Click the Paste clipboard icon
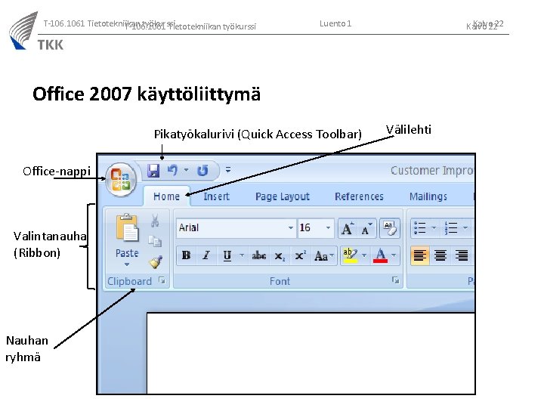 click(x=127, y=227)
